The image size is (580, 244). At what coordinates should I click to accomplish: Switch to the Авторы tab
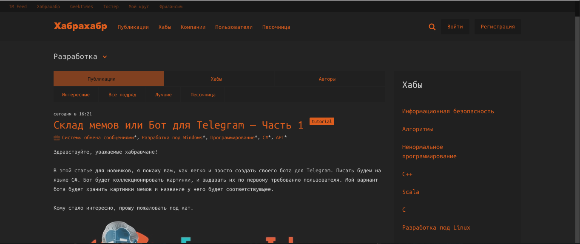[327, 79]
